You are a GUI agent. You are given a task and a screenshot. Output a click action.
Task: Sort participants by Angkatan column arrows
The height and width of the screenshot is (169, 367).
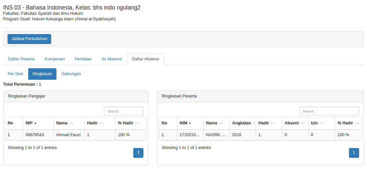tap(254, 123)
